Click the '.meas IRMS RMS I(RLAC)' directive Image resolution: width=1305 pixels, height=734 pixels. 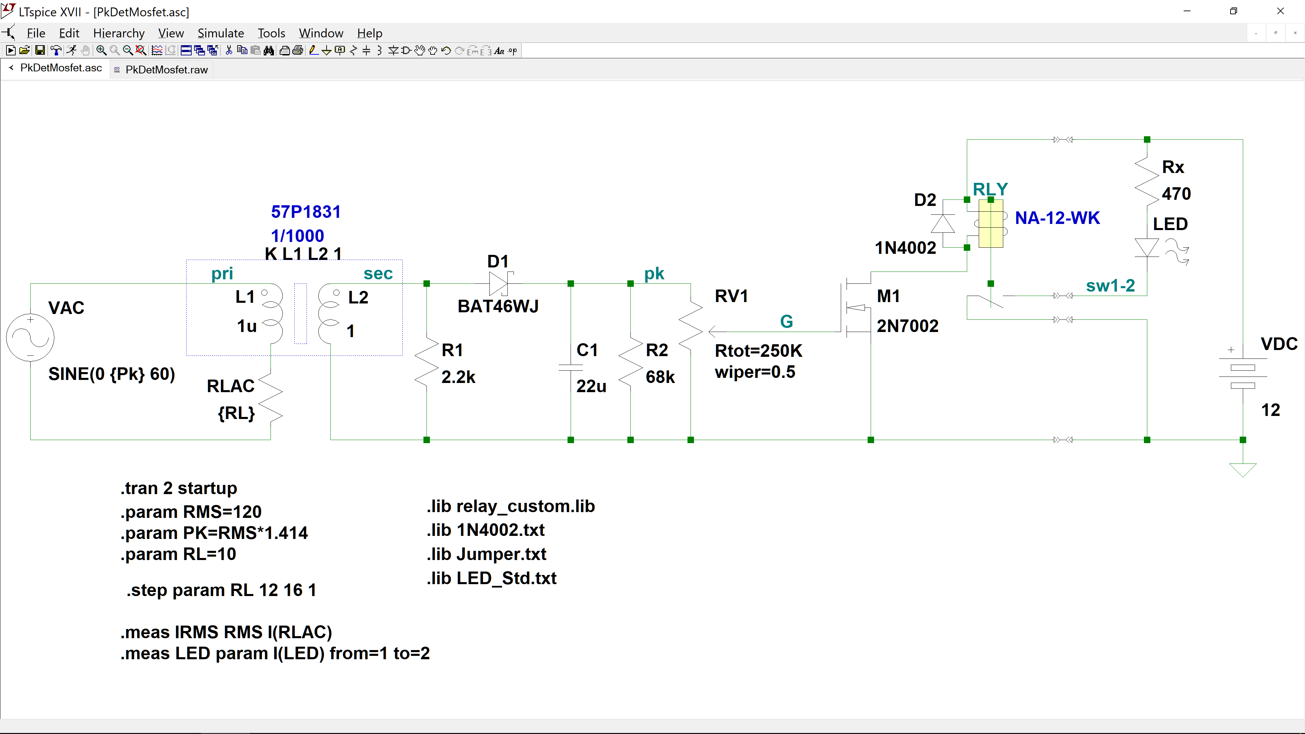pyautogui.click(x=226, y=632)
